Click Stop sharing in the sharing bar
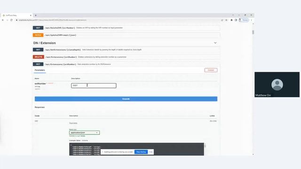The width and height of the screenshot is (301, 169). click(141, 152)
